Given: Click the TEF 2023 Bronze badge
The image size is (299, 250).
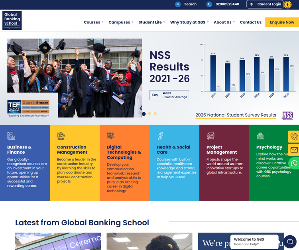Looking at the screenshot, I should click(x=28, y=107).
